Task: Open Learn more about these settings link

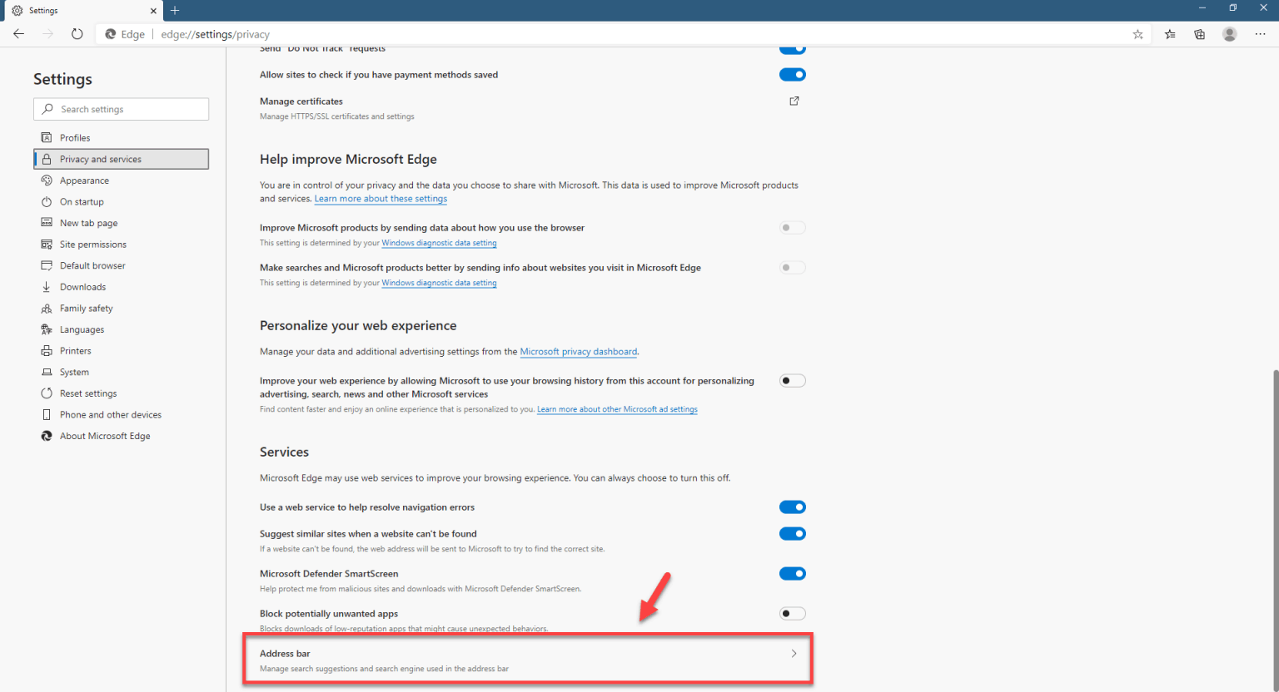Action: 381,198
